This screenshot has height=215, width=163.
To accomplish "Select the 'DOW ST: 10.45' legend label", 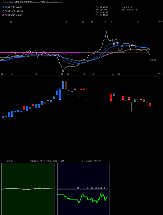I will pyautogui.click(x=13, y=7).
